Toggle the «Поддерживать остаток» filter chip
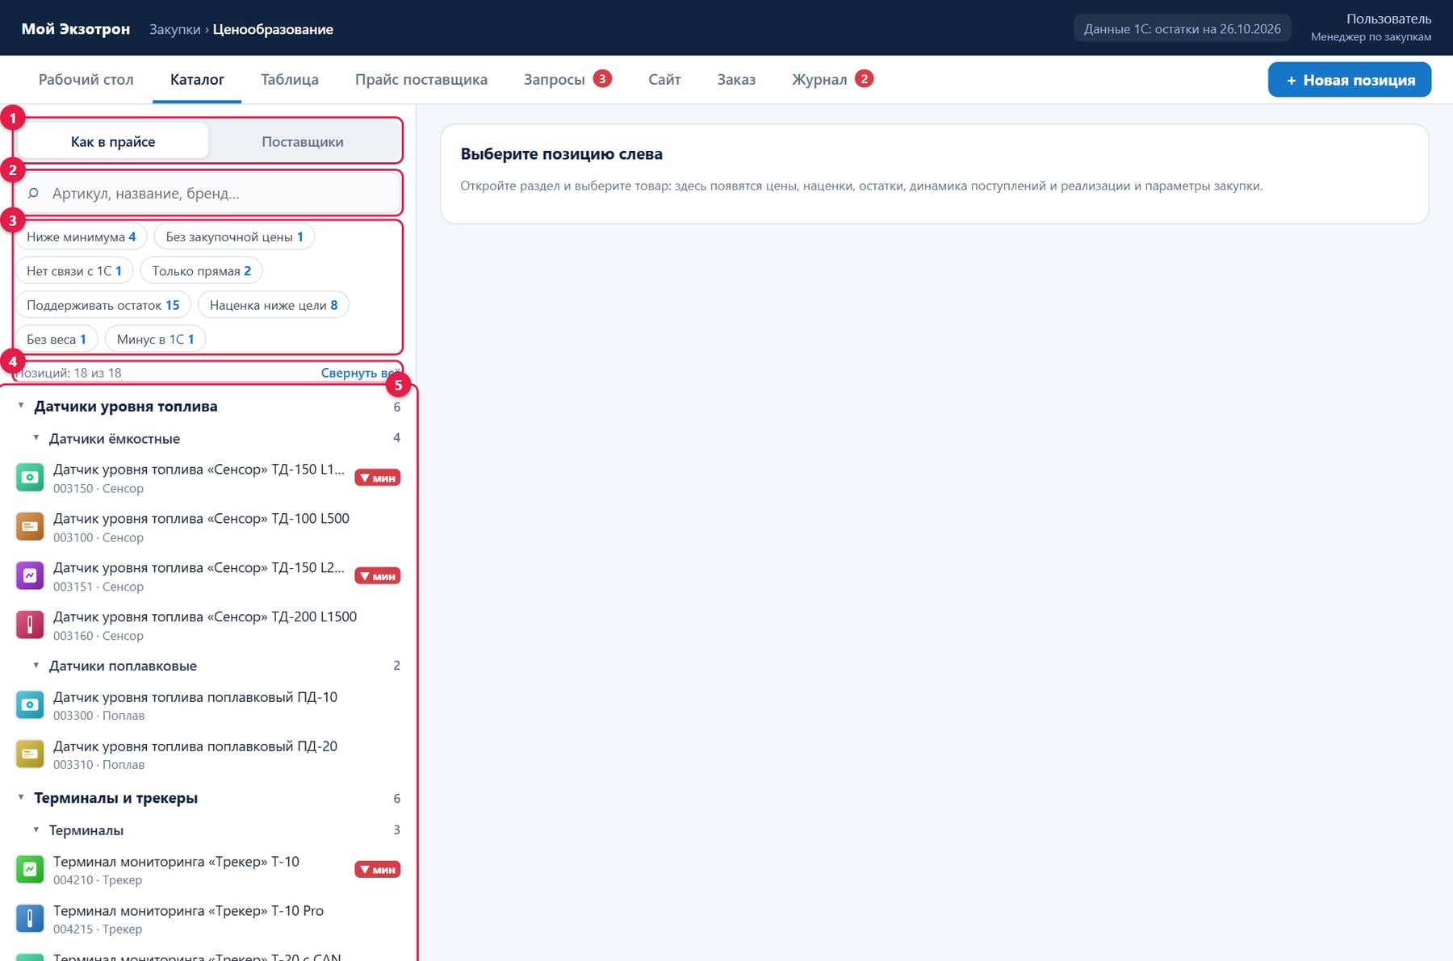1453x961 pixels. click(103, 305)
